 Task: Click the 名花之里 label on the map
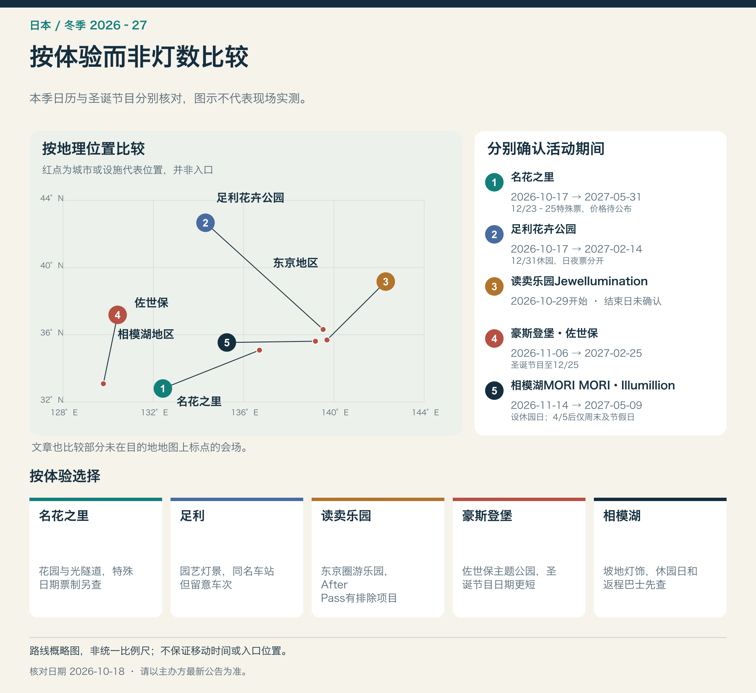pyautogui.click(x=199, y=401)
